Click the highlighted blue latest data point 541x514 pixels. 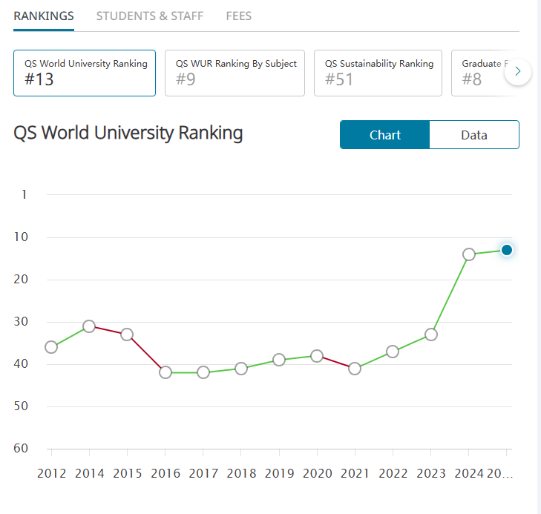pyautogui.click(x=507, y=250)
